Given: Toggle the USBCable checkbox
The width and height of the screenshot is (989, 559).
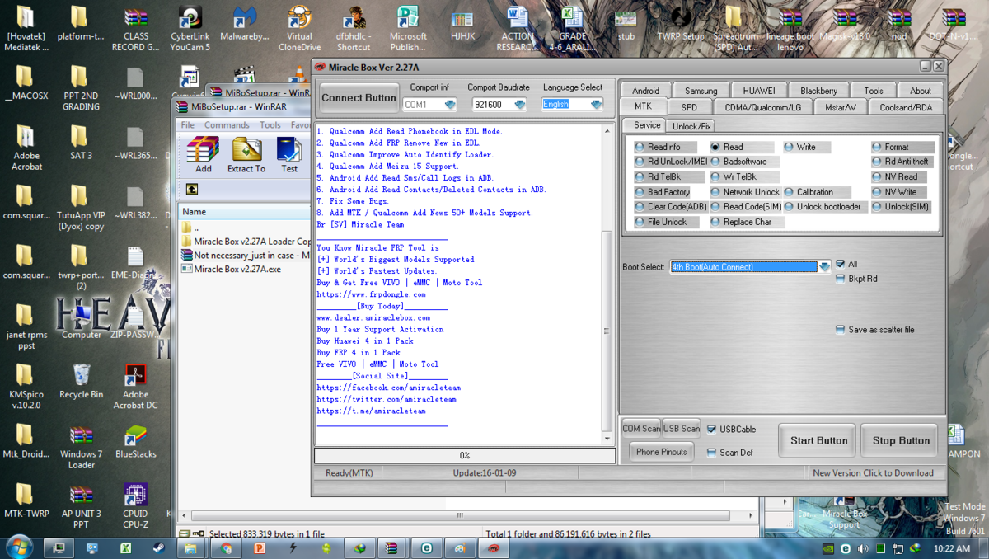Looking at the screenshot, I should pyautogui.click(x=731, y=430).
